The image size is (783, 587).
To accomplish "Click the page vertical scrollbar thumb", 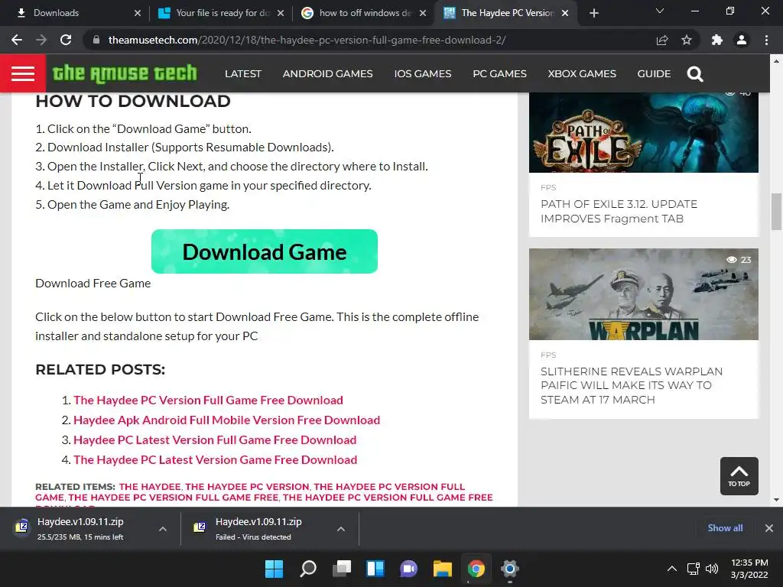I will (776, 212).
